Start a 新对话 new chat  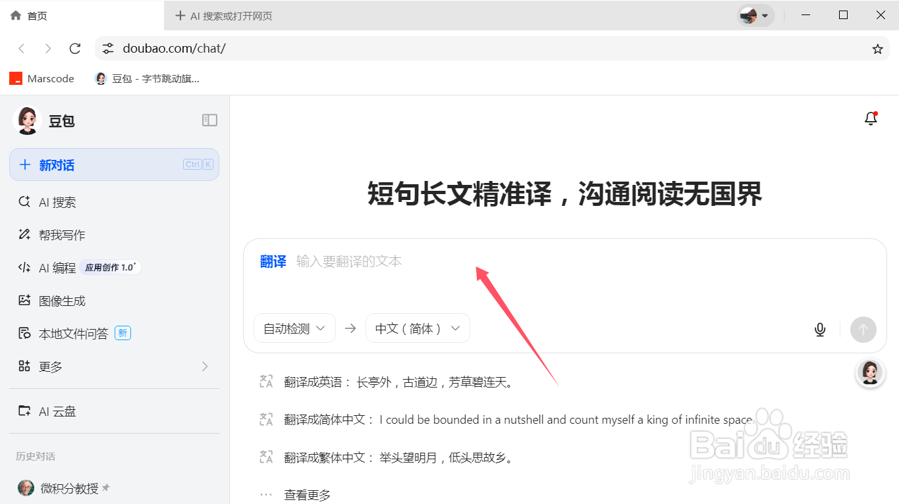[114, 164]
